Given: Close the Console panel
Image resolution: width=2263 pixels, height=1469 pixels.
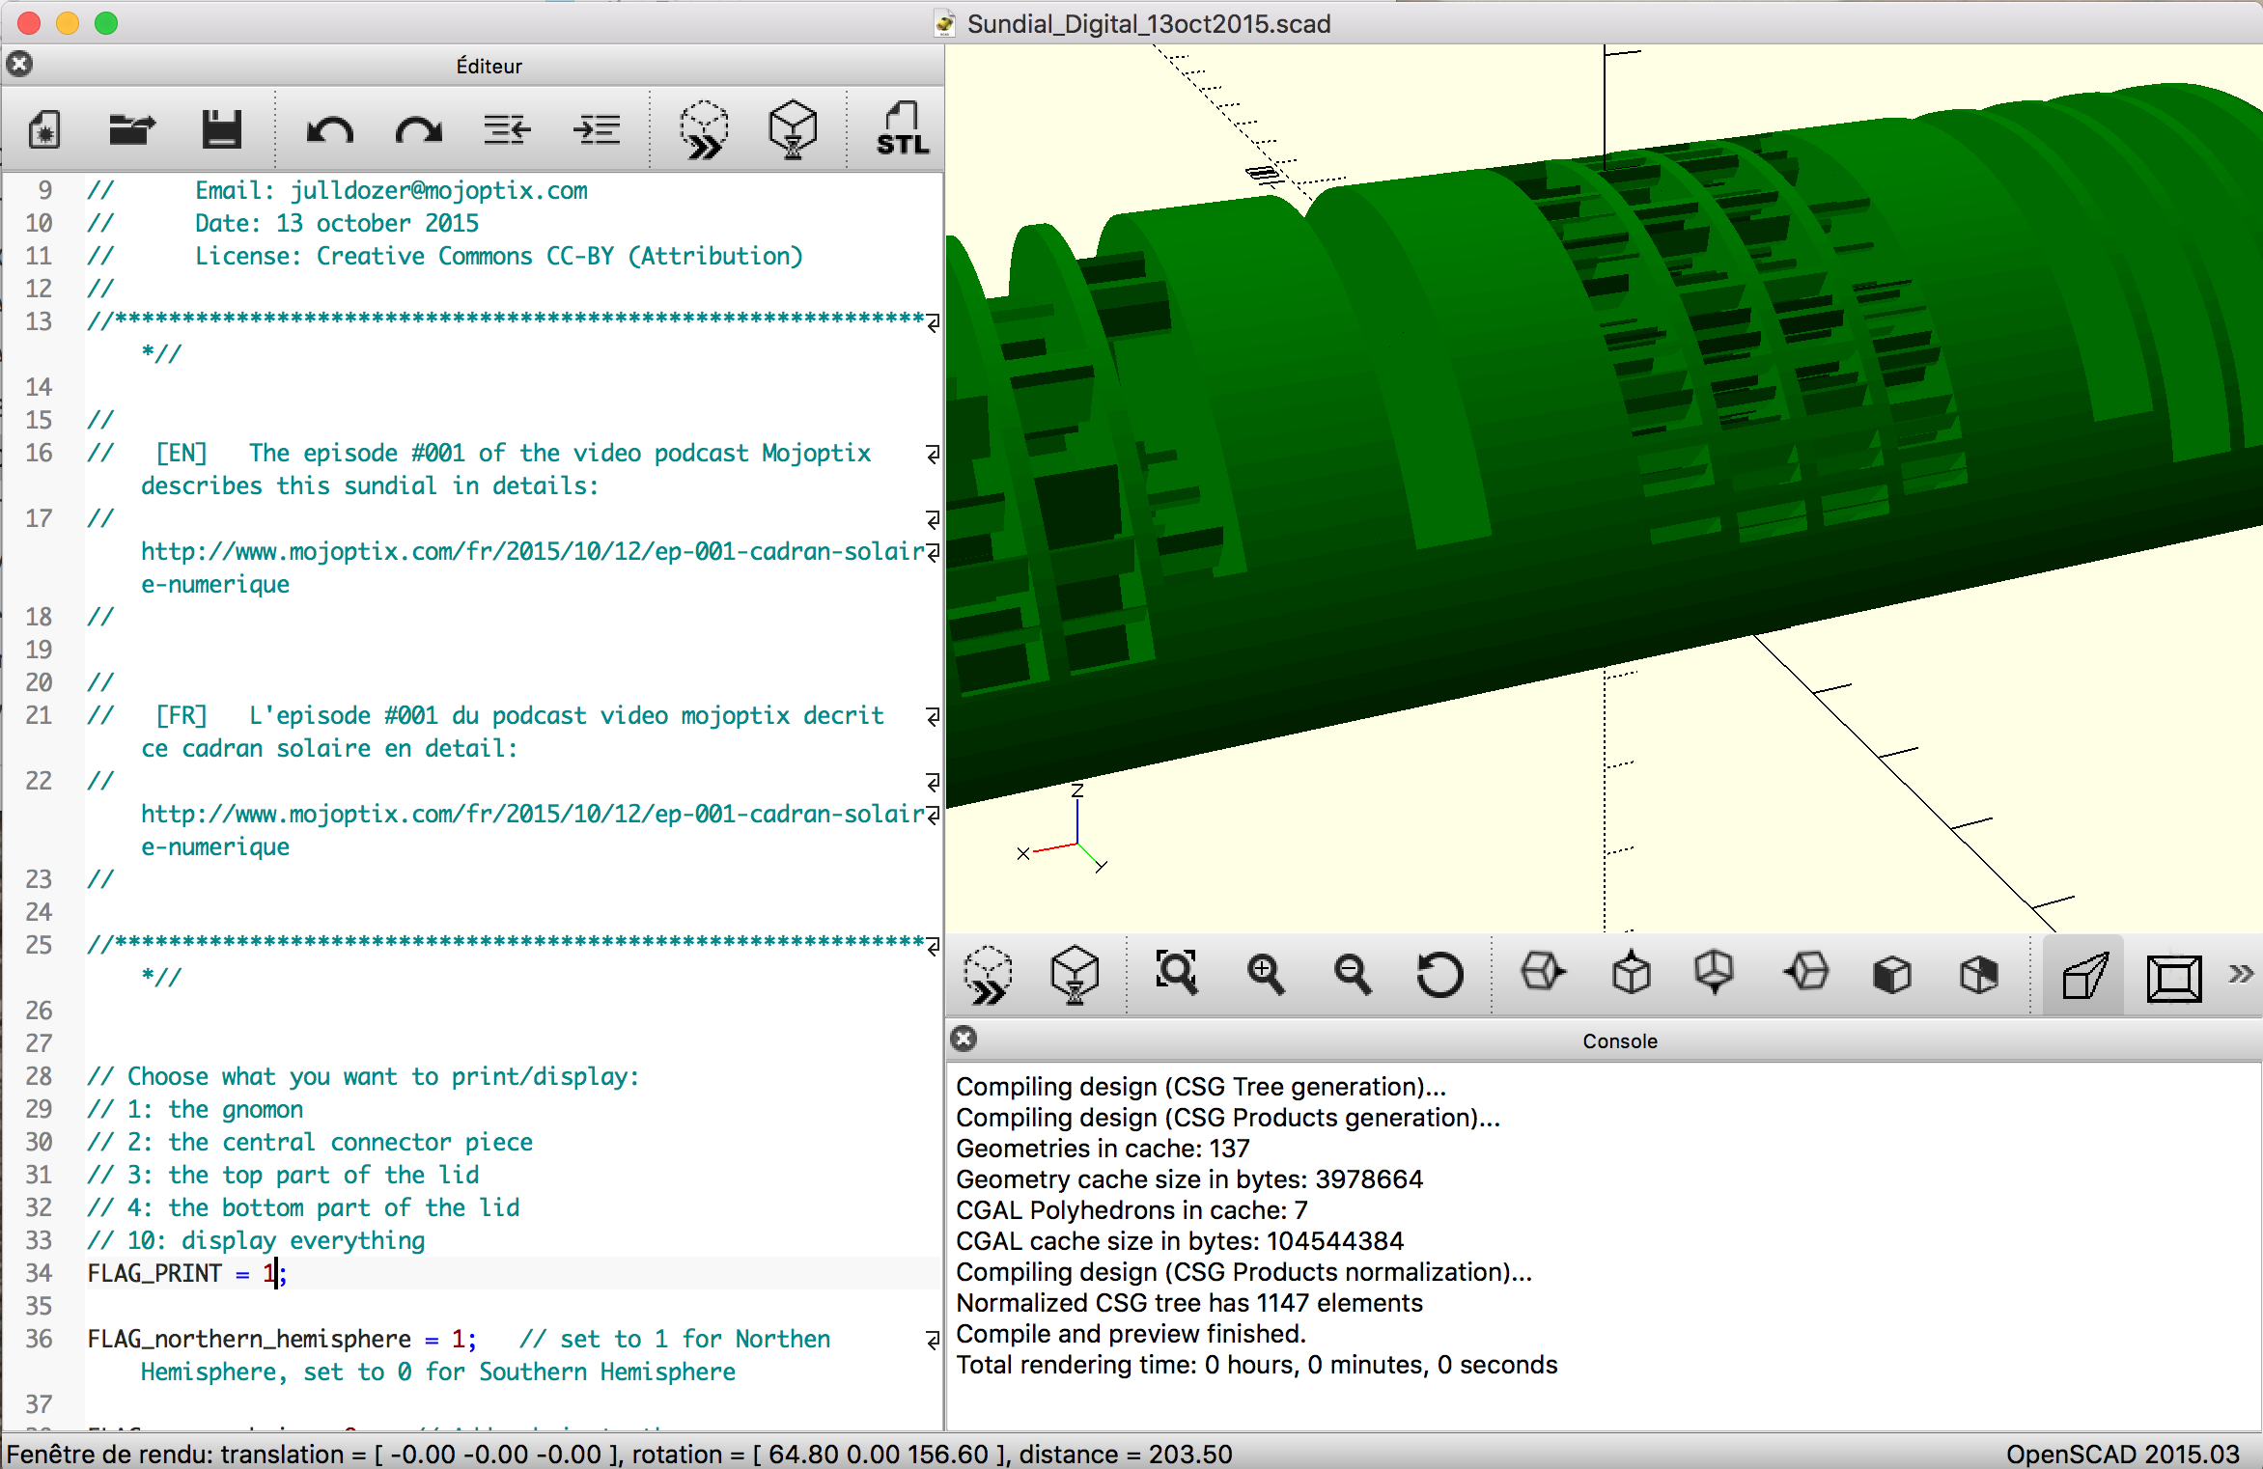Looking at the screenshot, I should (x=964, y=1039).
